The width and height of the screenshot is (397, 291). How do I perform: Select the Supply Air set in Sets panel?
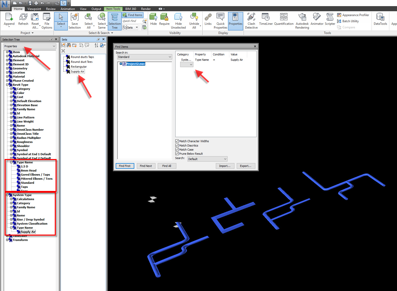(77, 71)
